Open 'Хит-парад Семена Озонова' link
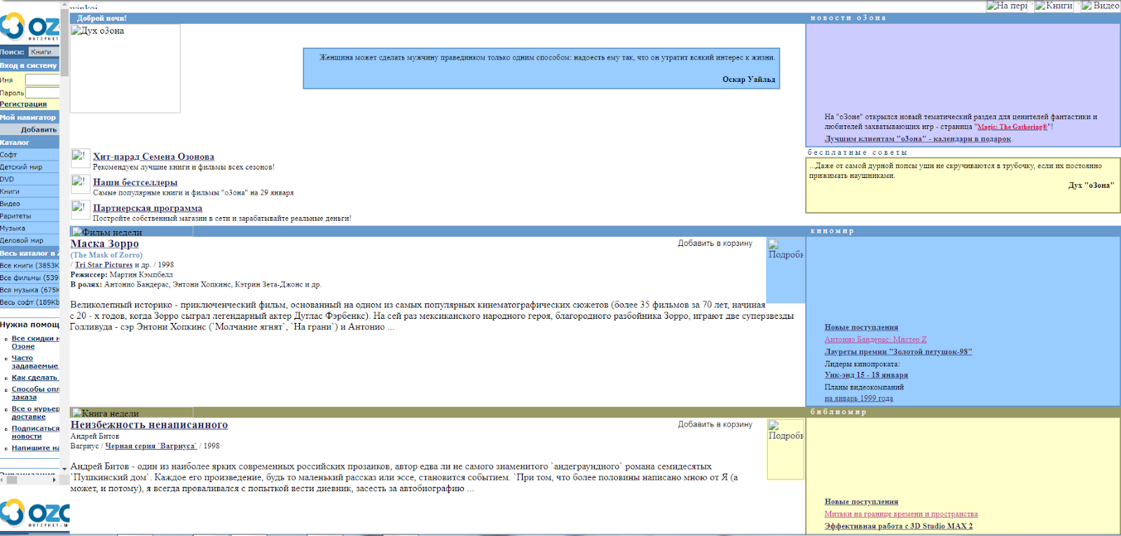The height and width of the screenshot is (536, 1121). point(153,157)
